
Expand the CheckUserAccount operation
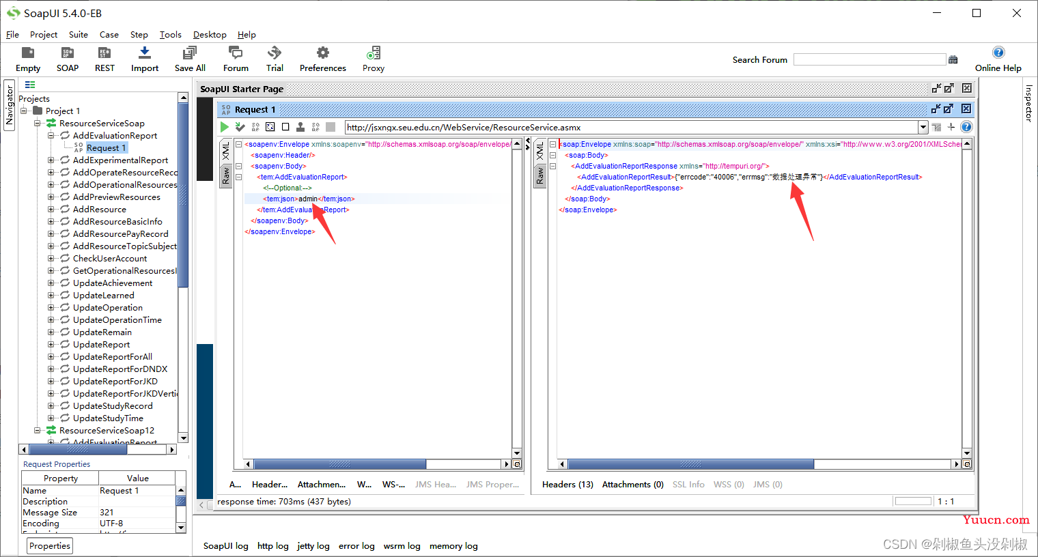tap(51, 258)
